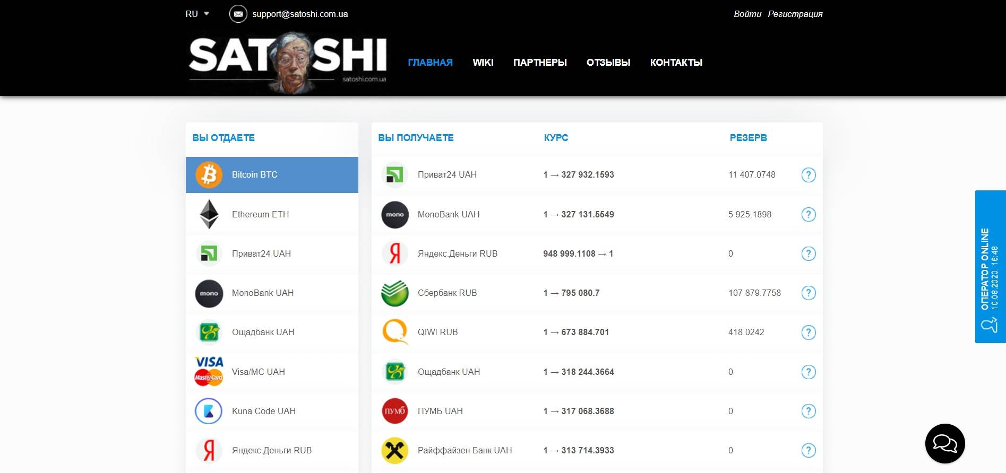Open help icon for MonoBank reserve
Image resolution: width=1006 pixels, height=473 pixels.
pyautogui.click(x=808, y=215)
